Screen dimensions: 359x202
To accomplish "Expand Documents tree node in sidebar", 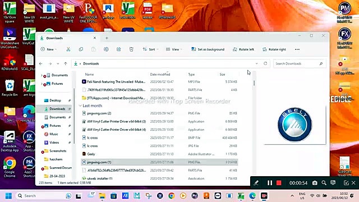I will (42, 75).
